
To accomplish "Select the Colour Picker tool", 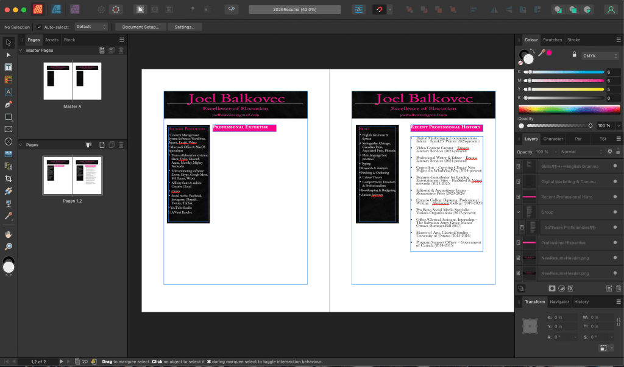I will 8,215.
